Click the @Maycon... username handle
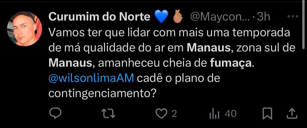This screenshot has height=128, width=307. tap(219, 17)
